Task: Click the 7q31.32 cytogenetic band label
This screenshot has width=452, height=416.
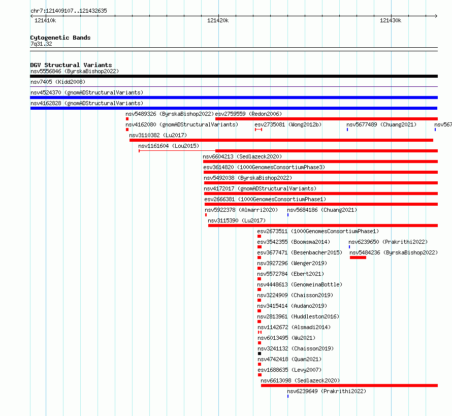Action: (x=41, y=44)
